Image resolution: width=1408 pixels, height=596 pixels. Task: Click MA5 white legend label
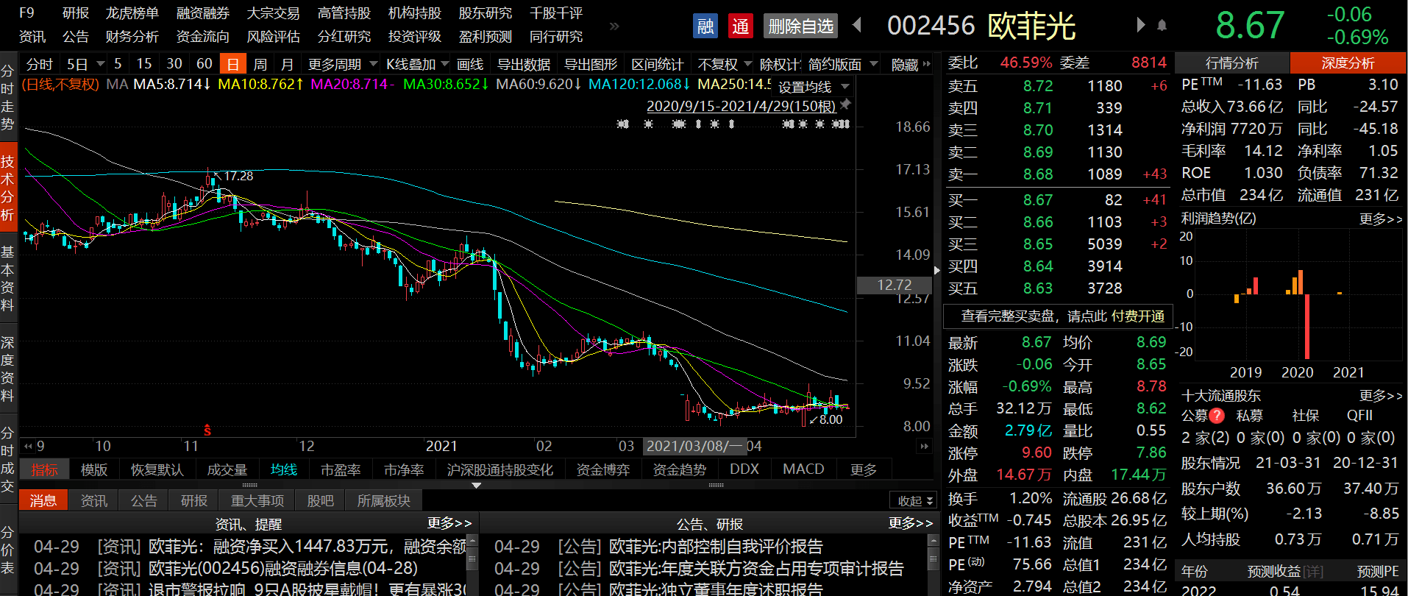coord(172,84)
